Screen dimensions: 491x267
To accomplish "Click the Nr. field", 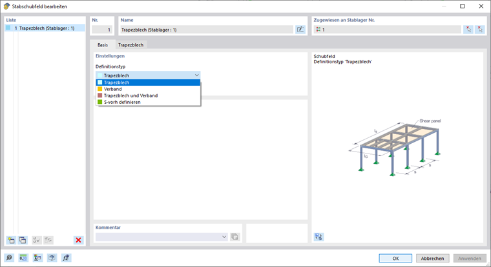I will [x=102, y=30].
